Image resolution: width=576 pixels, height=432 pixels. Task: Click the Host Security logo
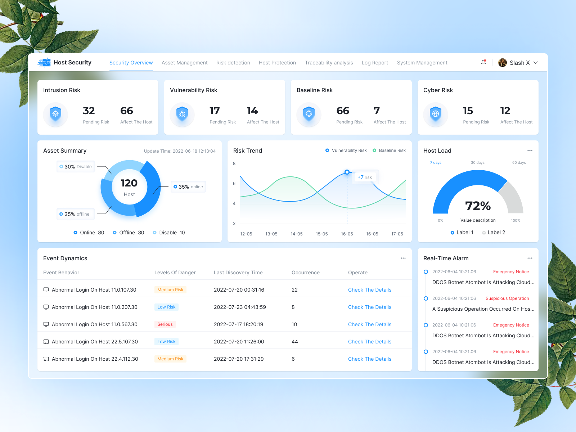[65, 62]
